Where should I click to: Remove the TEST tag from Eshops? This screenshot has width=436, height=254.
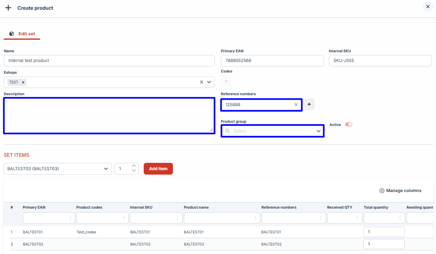point(23,82)
